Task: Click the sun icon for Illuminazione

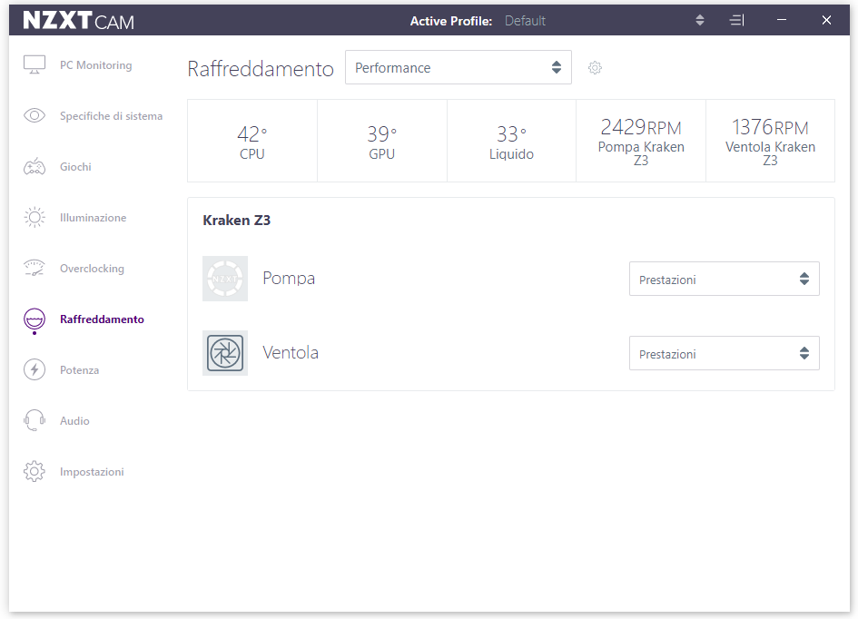Action: (35, 217)
